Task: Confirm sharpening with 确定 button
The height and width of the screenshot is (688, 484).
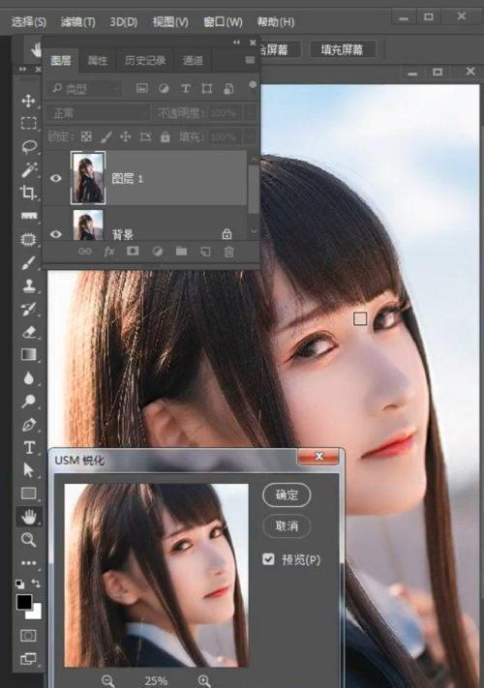Action: coord(287,494)
